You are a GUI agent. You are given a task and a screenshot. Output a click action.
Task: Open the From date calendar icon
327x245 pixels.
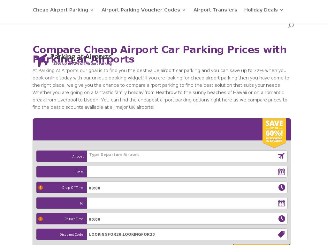tap(281, 172)
